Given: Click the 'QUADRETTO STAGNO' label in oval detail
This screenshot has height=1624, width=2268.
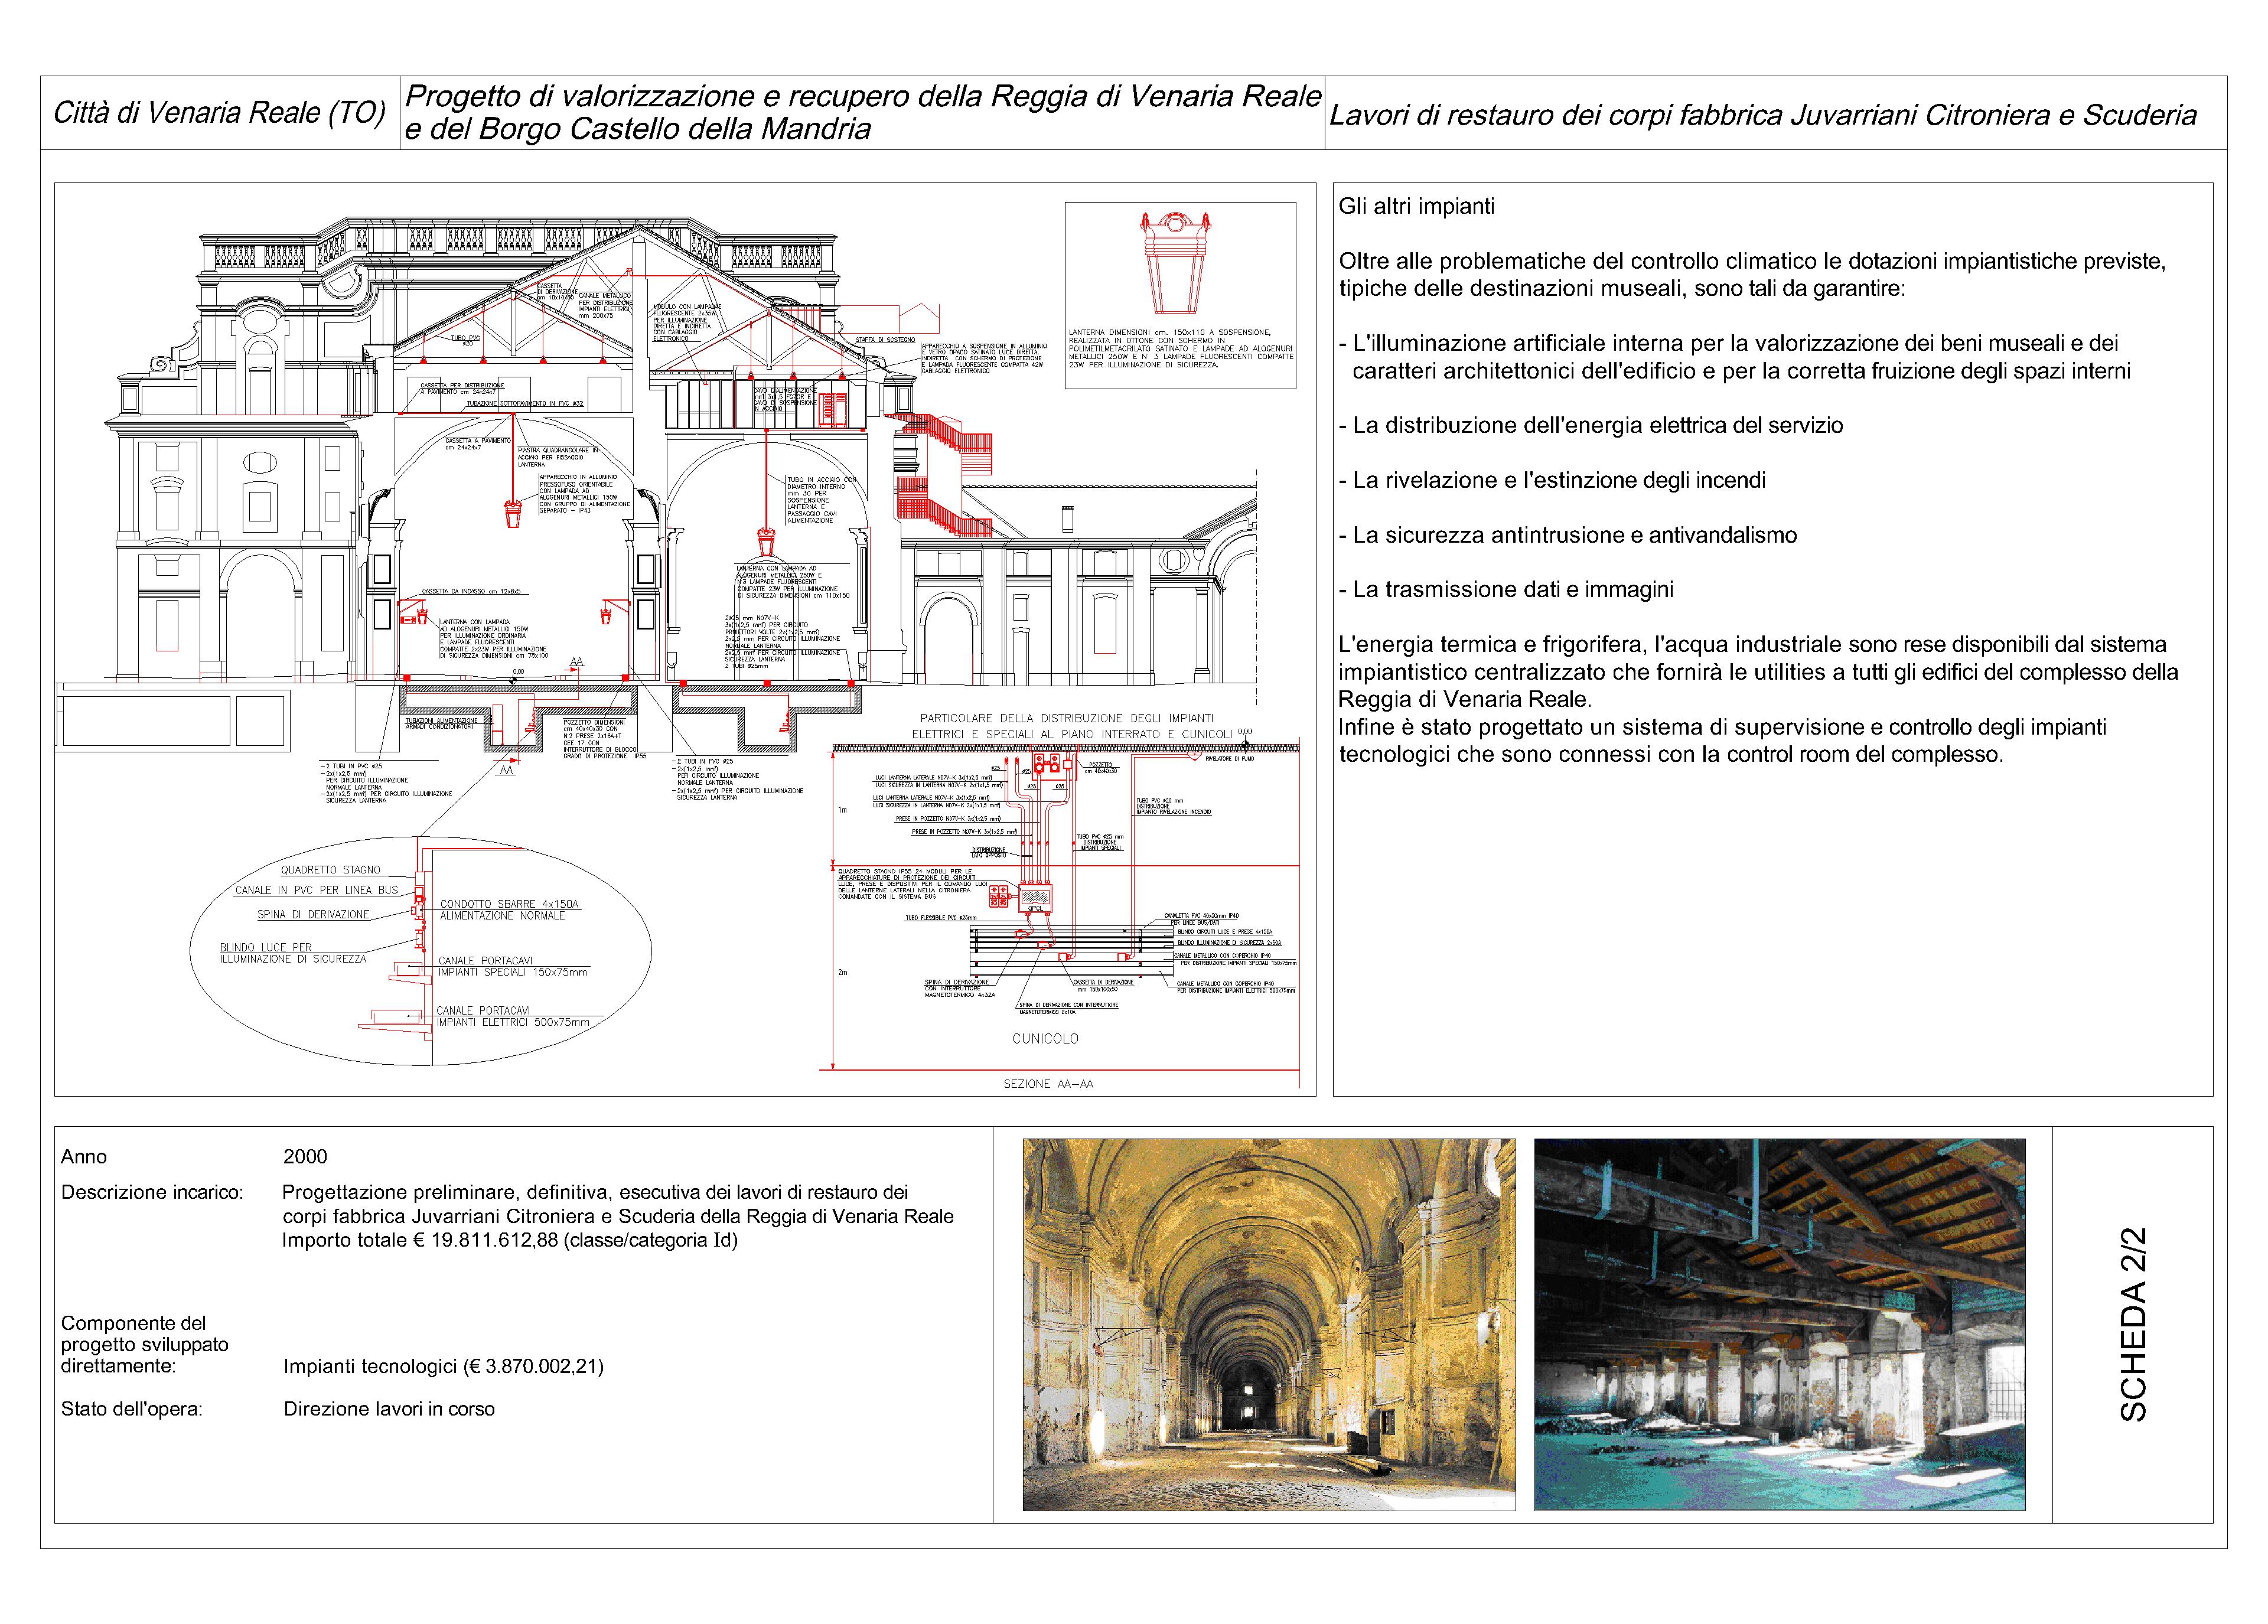Looking at the screenshot, I should (330, 870).
